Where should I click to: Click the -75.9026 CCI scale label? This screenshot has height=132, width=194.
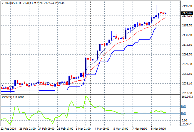click(x=187, y=123)
